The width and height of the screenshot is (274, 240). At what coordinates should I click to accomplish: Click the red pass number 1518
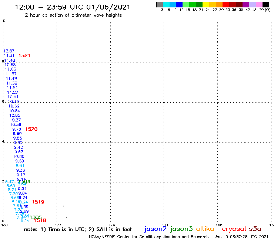click(40, 220)
